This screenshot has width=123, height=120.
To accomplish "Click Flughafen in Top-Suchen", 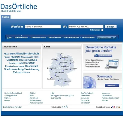I will coord(16,57).
